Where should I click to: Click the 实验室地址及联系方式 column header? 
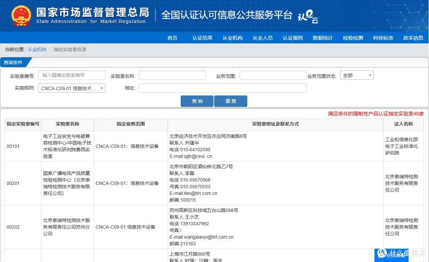pyautogui.click(x=275, y=124)
